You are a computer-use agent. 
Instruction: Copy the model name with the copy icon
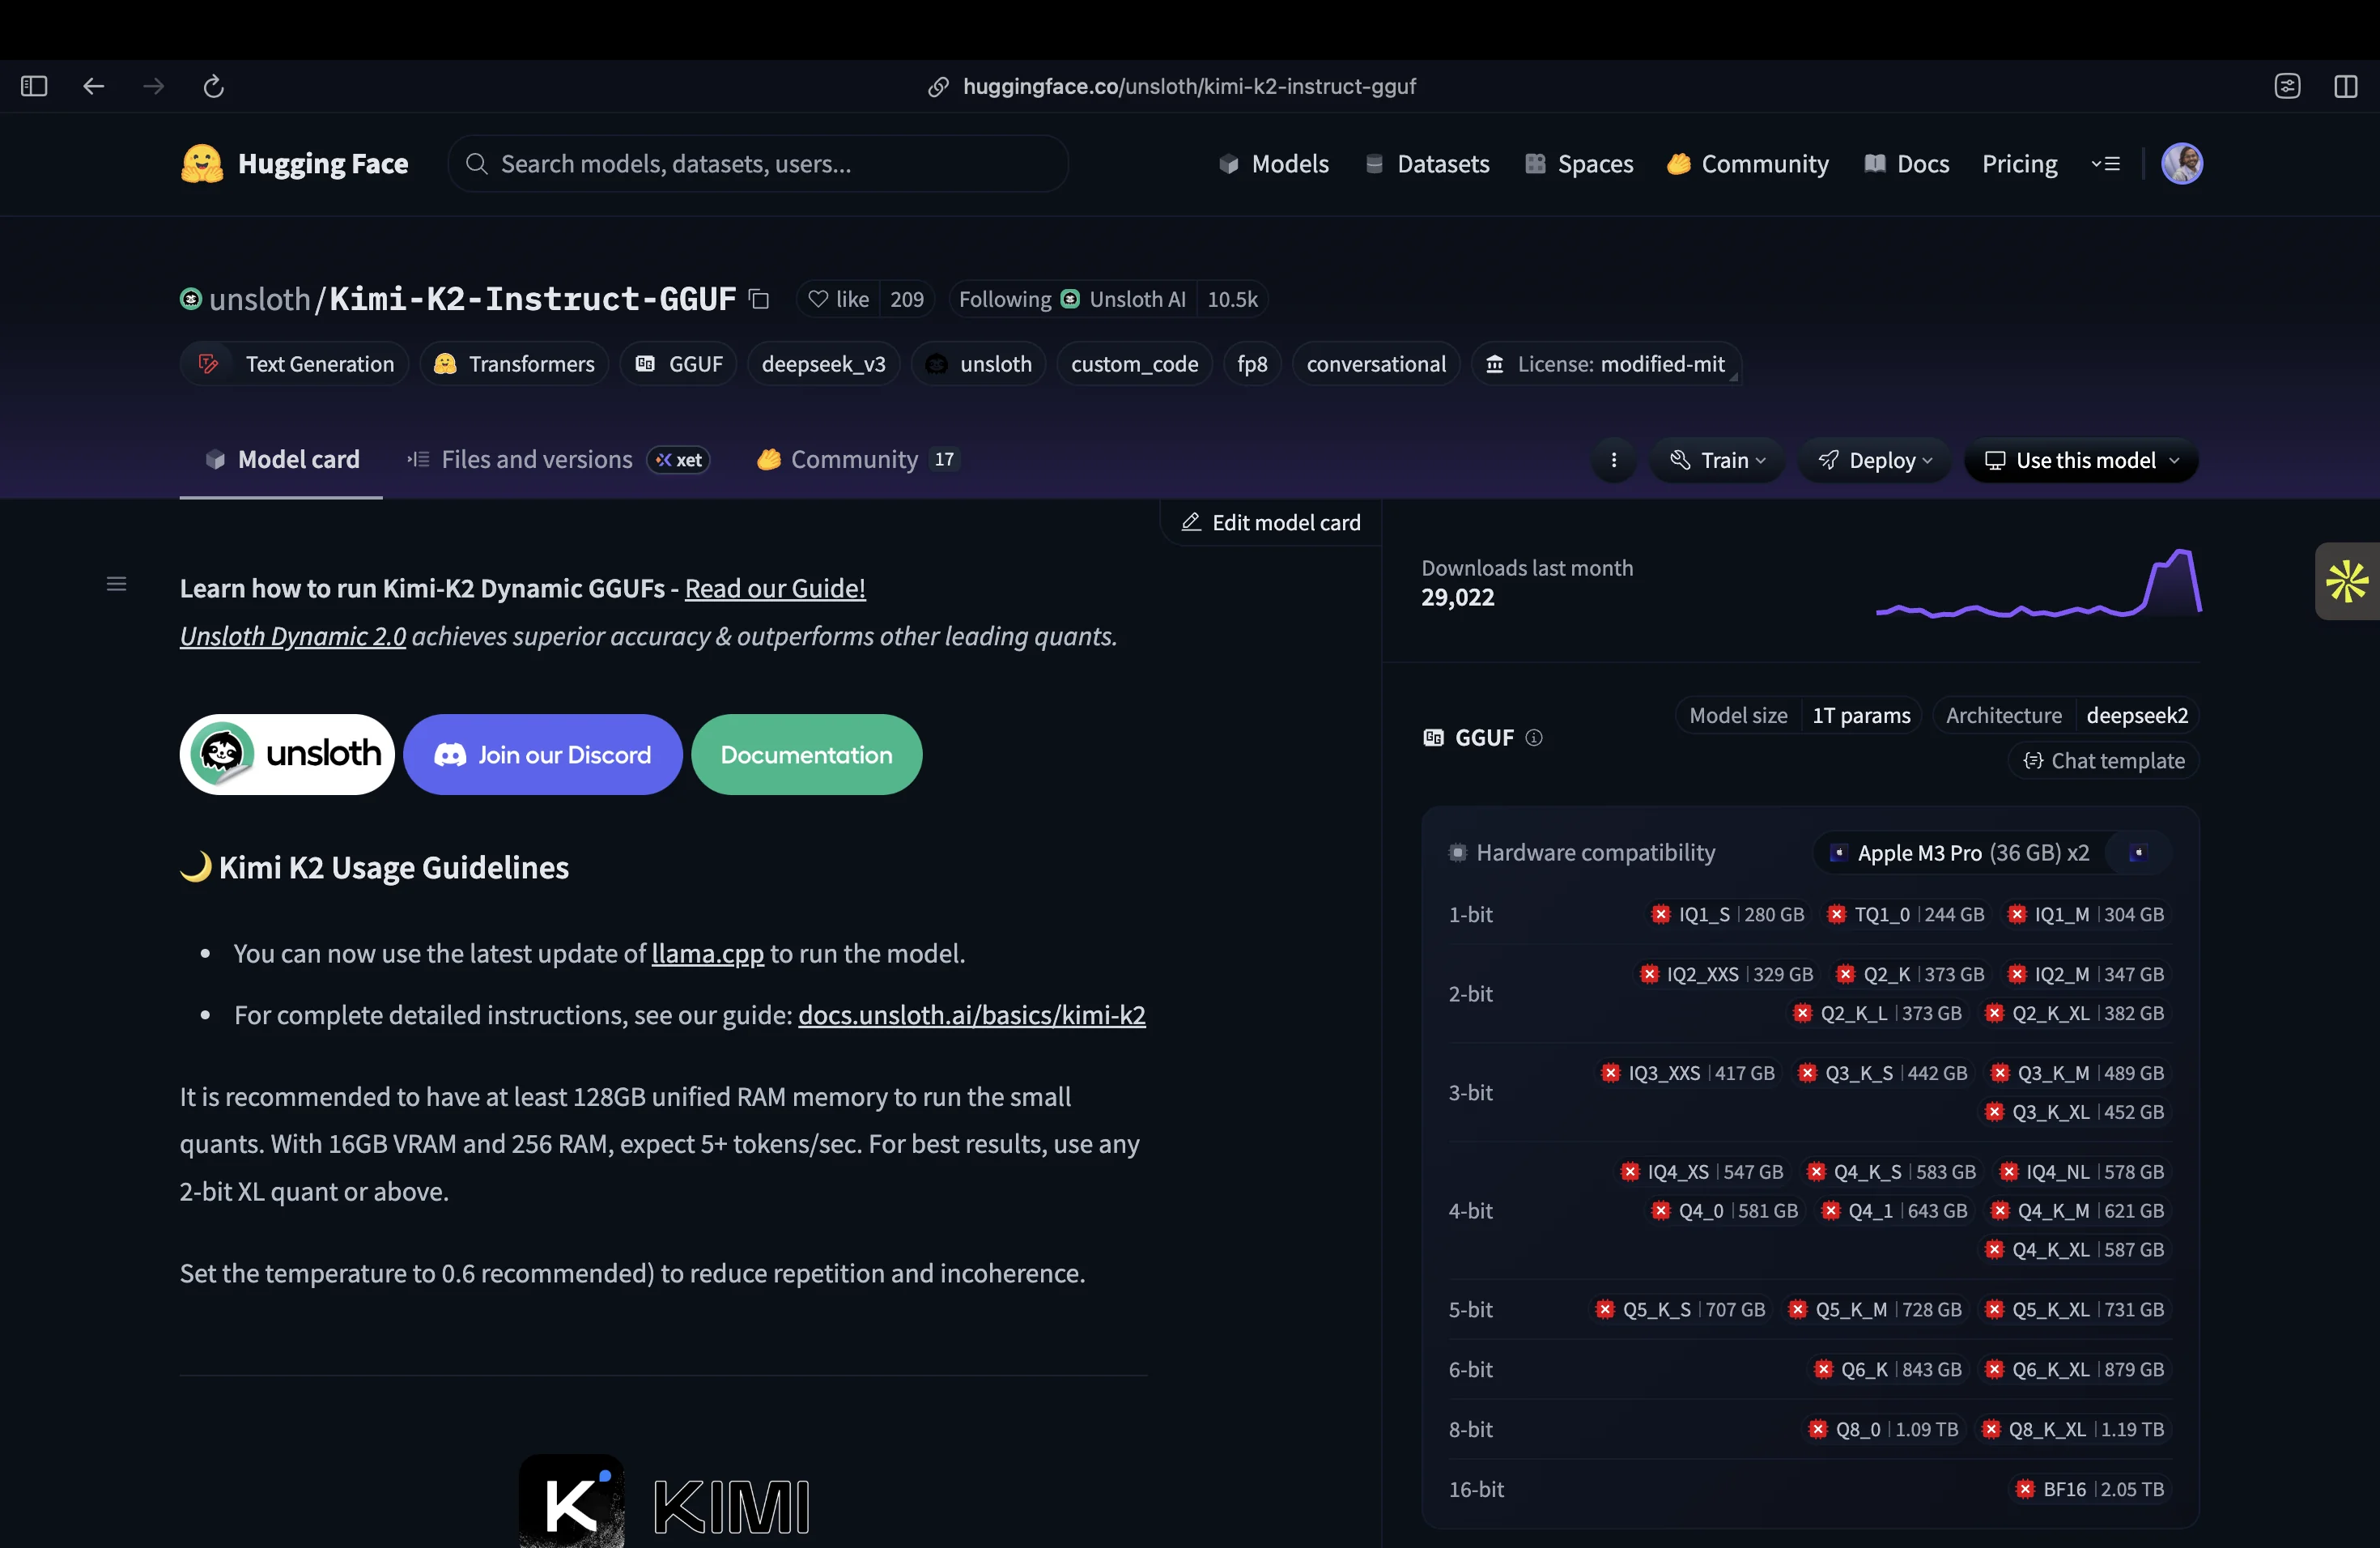[x=759, y=299]
